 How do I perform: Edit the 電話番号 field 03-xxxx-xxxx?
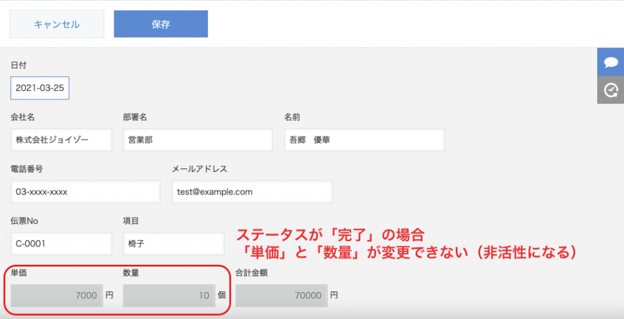[85, 192]
